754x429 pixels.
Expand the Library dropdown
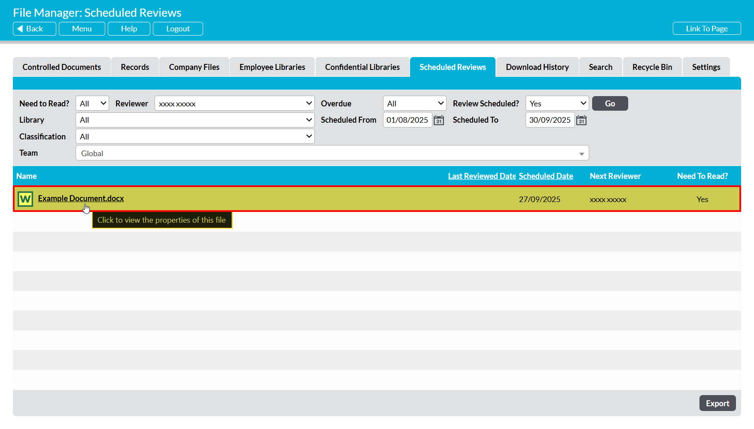(x=195, y=120)
